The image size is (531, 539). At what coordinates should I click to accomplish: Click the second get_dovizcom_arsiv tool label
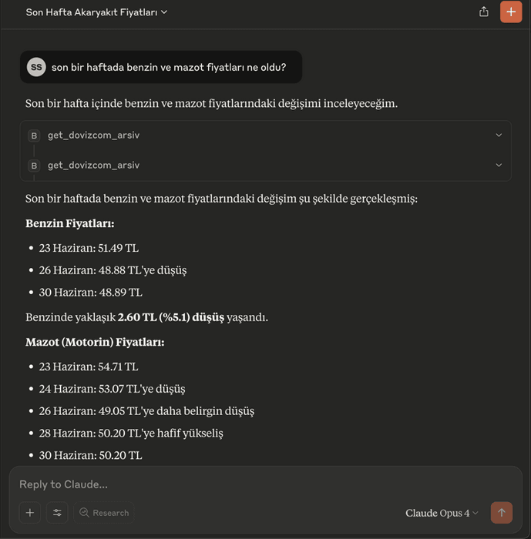93,165
